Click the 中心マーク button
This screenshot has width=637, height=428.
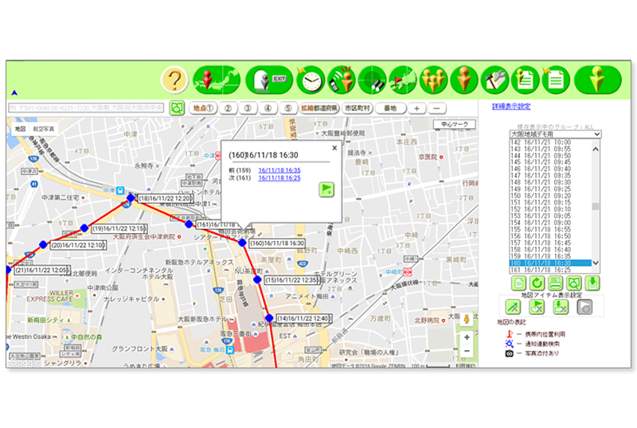pos(455,124)
